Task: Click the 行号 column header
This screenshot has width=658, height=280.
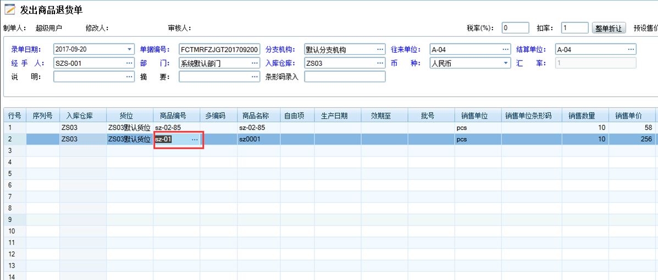Action: coord(15,116)
